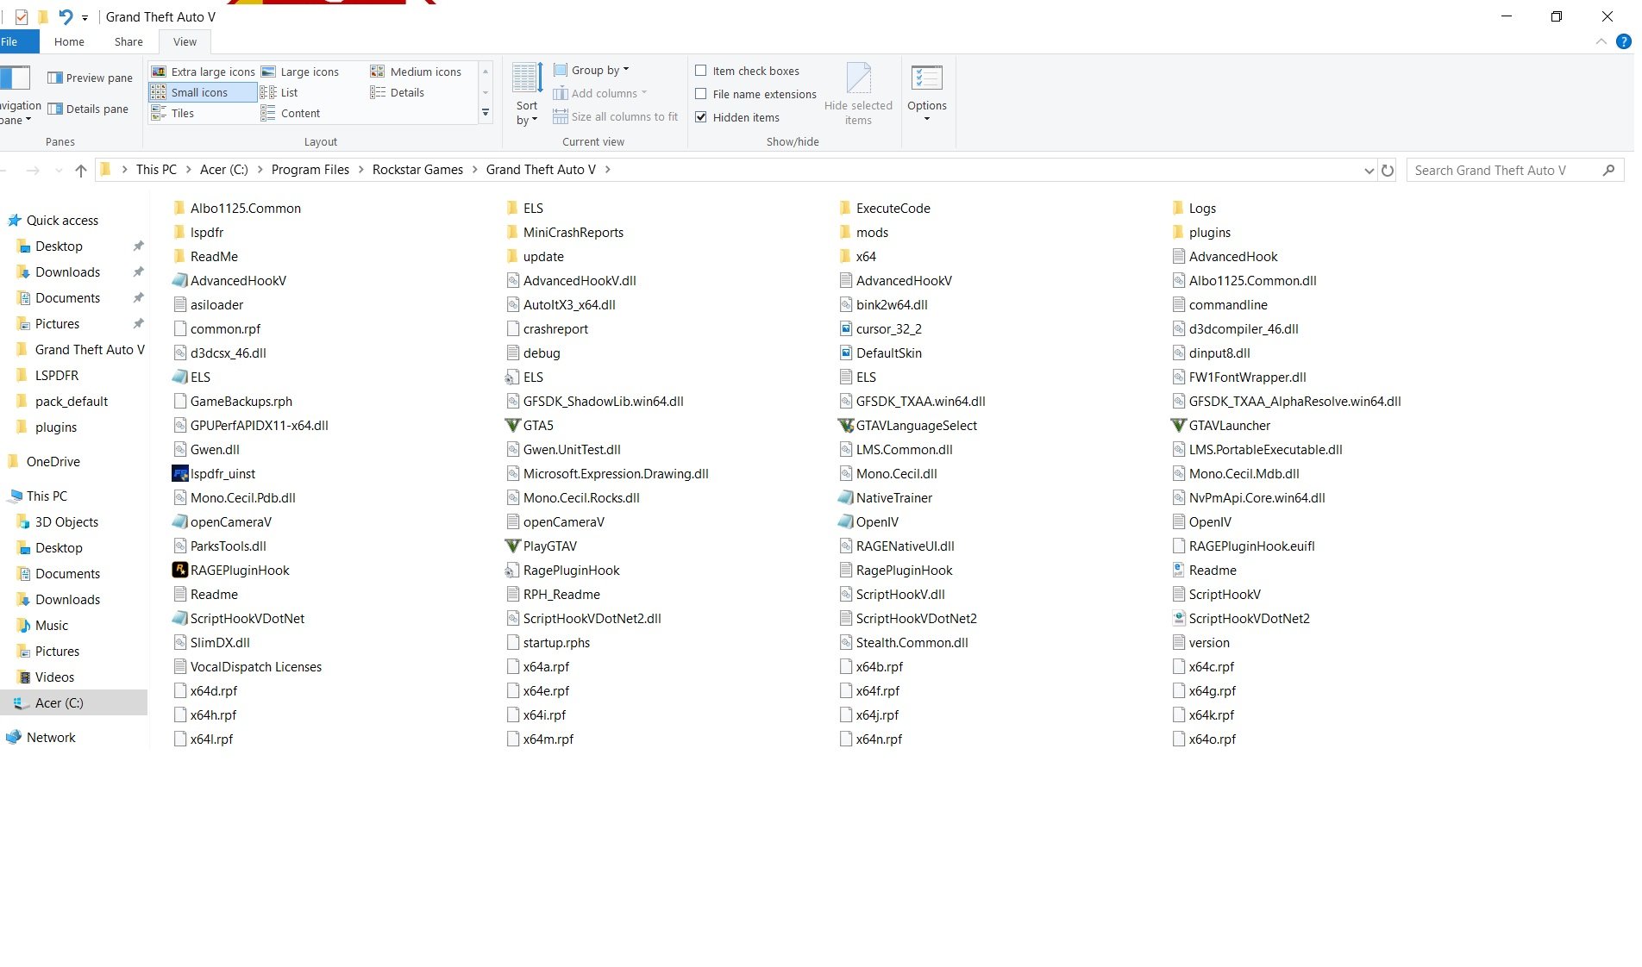Select the NativeTrainer file icon
The width and height of the screenshot is (1642, 967).
point(846,497)
